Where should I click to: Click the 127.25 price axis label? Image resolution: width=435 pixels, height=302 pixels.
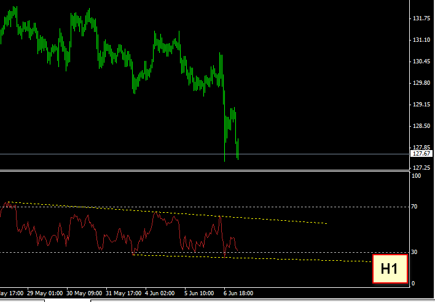tap(421, 168)
